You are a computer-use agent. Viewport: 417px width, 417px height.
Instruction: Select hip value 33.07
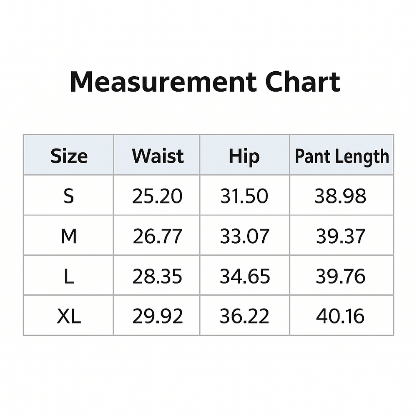coord(244,236)
